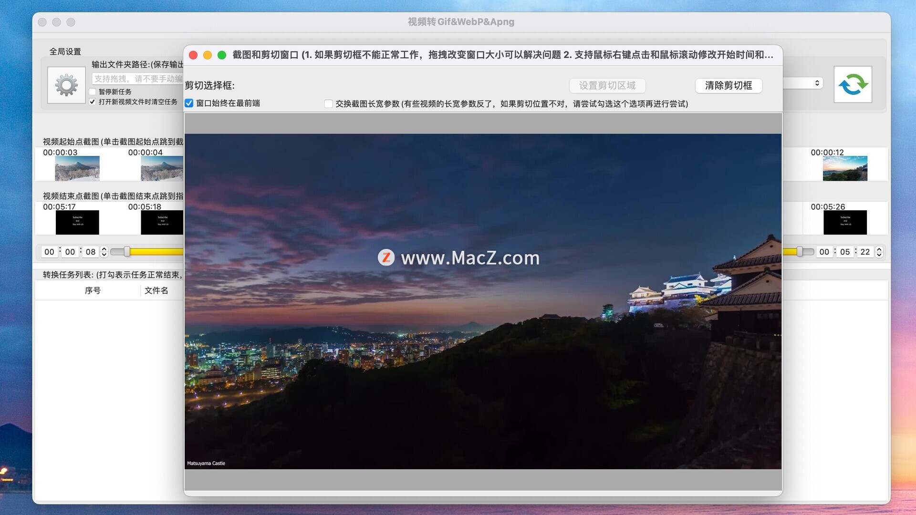Close the crop window with red button
The width and height of the screenshot is (916, 515).
(193, 55)
